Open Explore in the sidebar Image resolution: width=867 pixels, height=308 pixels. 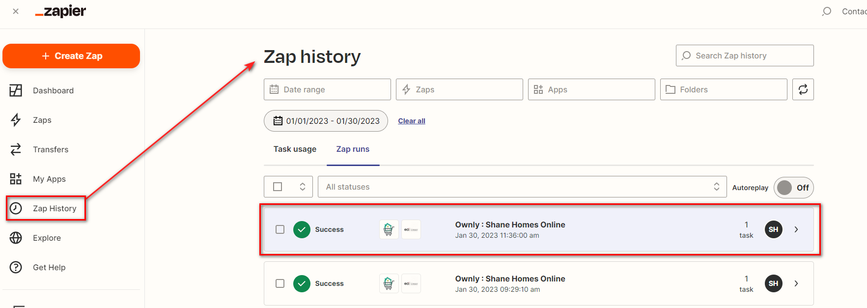(47, 238)
